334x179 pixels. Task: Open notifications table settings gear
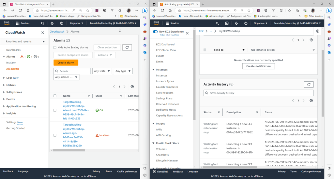coord(311,40)
